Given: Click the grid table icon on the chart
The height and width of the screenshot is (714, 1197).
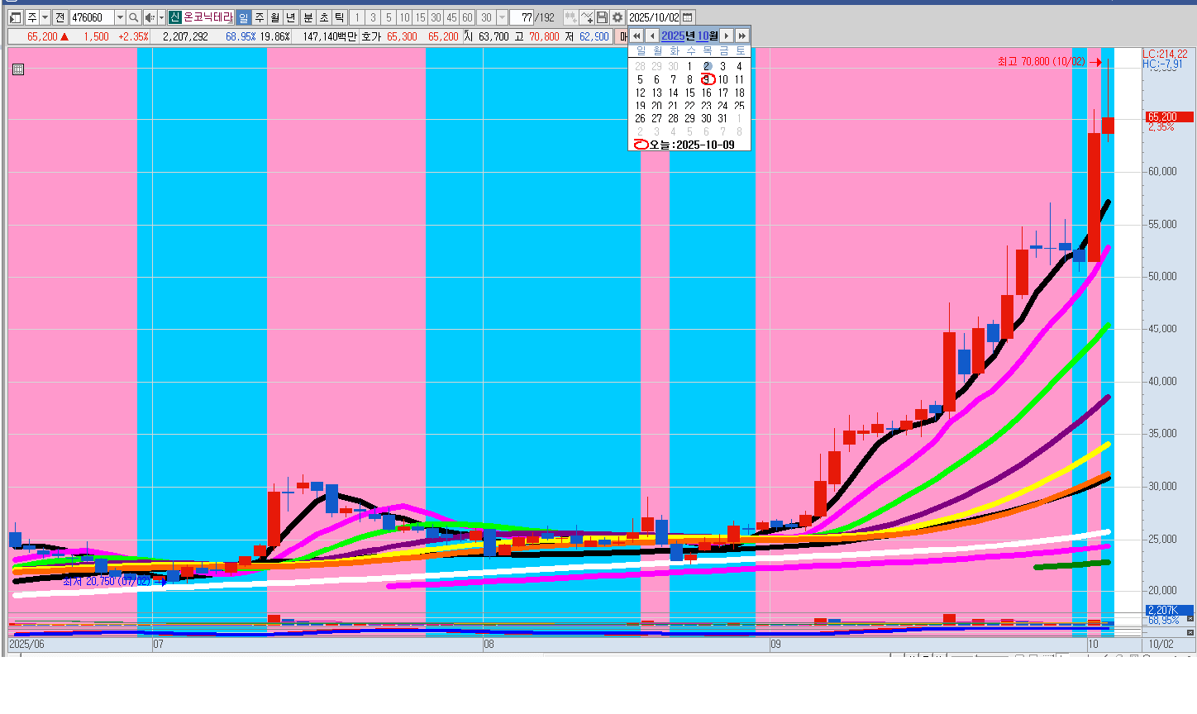Looking at the screenshot, I should pyautogui.click(x=18, y=69).
